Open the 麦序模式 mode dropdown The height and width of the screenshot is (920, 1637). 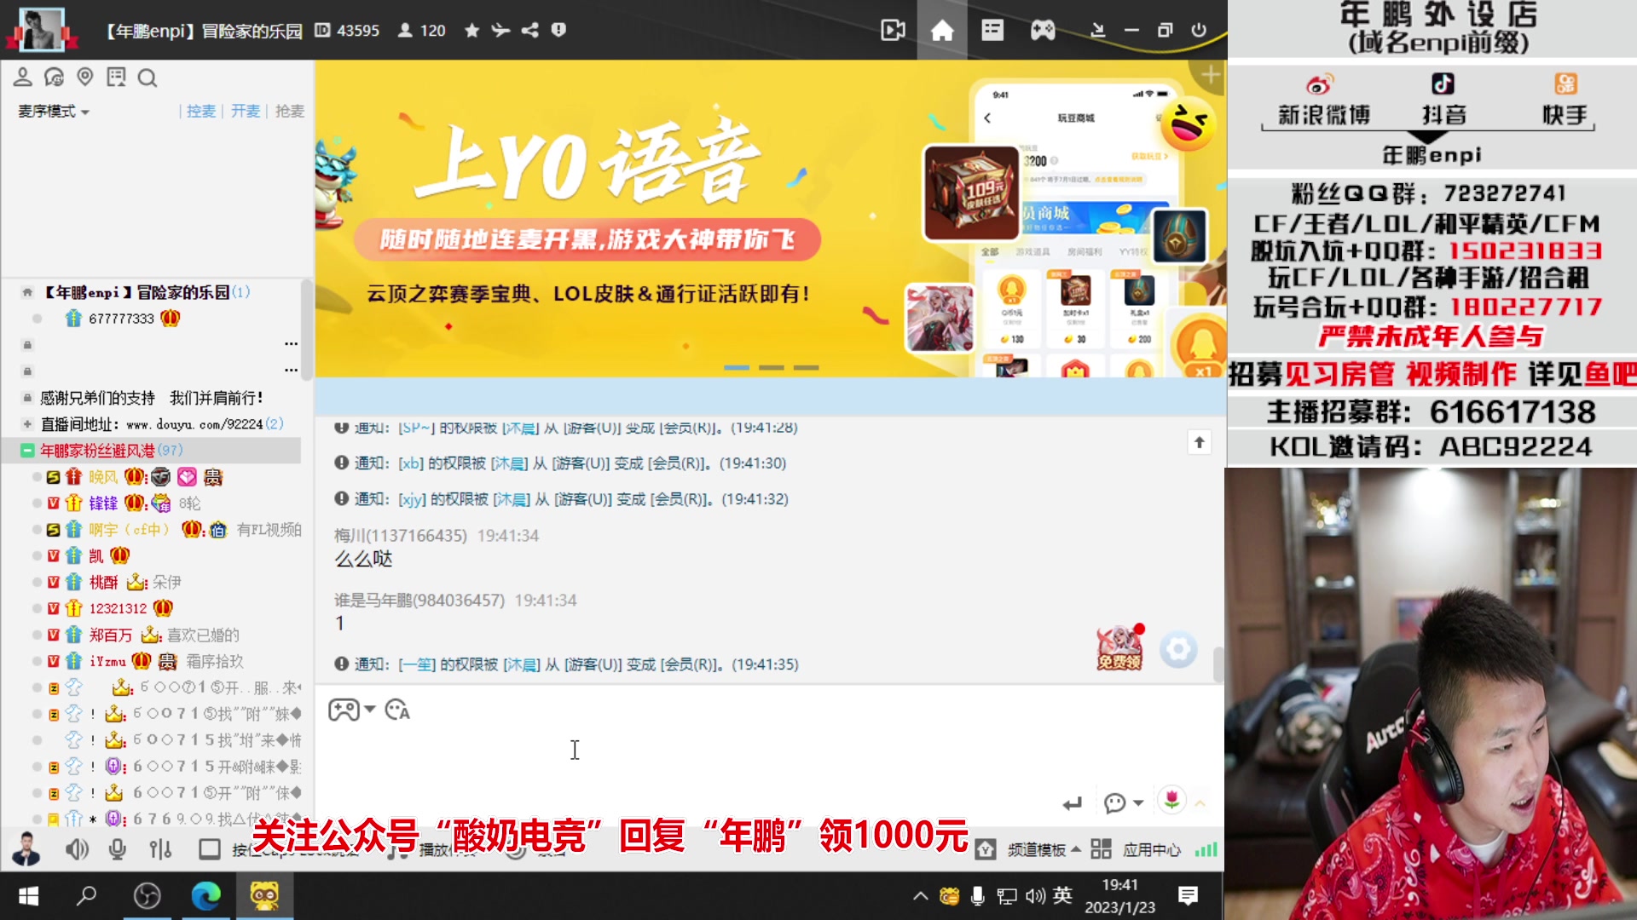coord(54,112)
